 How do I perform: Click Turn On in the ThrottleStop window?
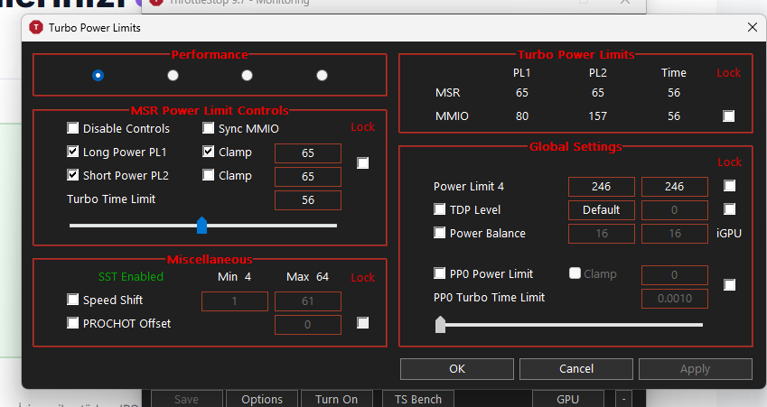tap(337, 399)
